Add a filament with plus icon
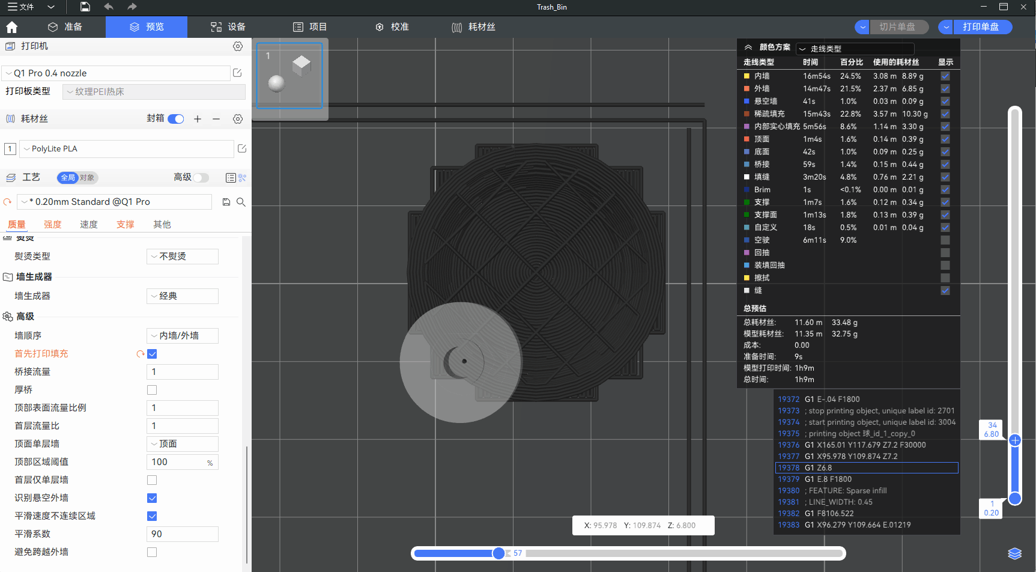 pyautogui.click(x=198, y=119)
